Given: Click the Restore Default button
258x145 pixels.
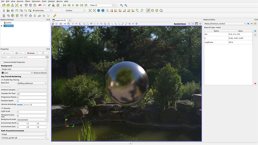Looking at the screenshot, I should (x=40, y=72).
